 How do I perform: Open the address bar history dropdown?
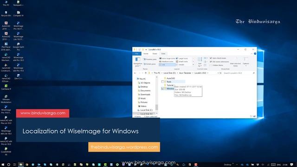click(x=218, y=73)
